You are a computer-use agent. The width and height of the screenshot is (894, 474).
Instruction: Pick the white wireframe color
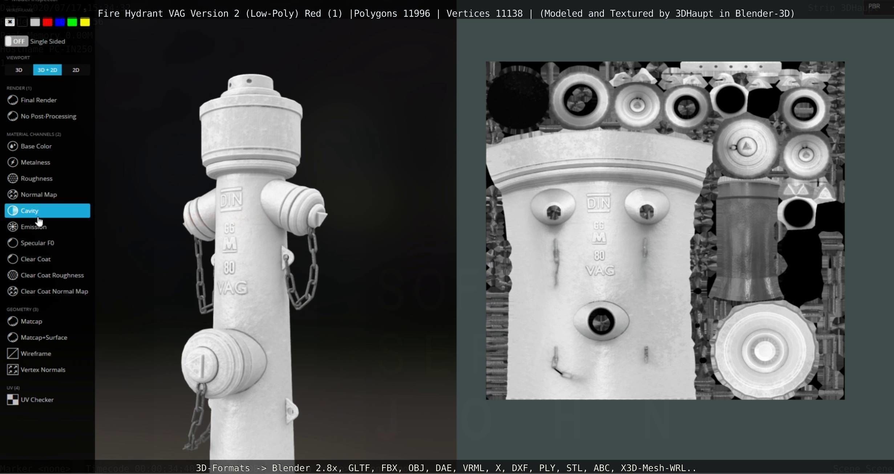[x=35, y=22]
